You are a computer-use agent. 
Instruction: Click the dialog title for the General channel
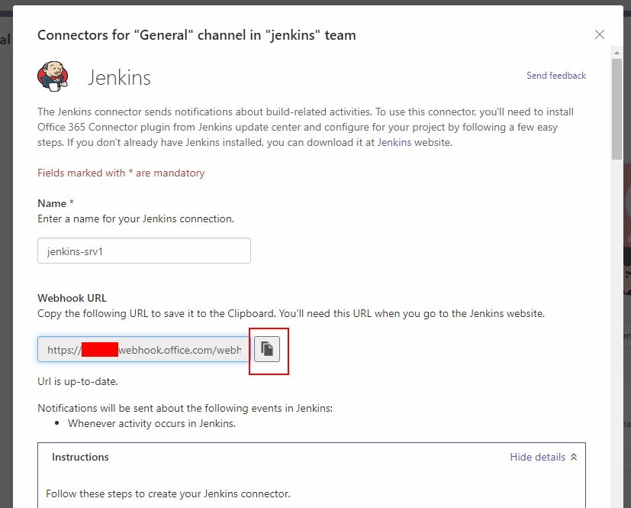click(x=196, y=34)
